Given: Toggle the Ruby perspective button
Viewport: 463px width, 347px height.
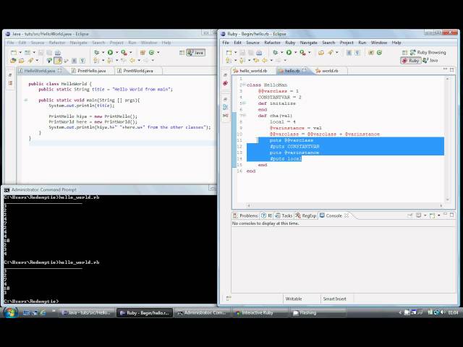Looking at the screenshot, I should point(411,61).
